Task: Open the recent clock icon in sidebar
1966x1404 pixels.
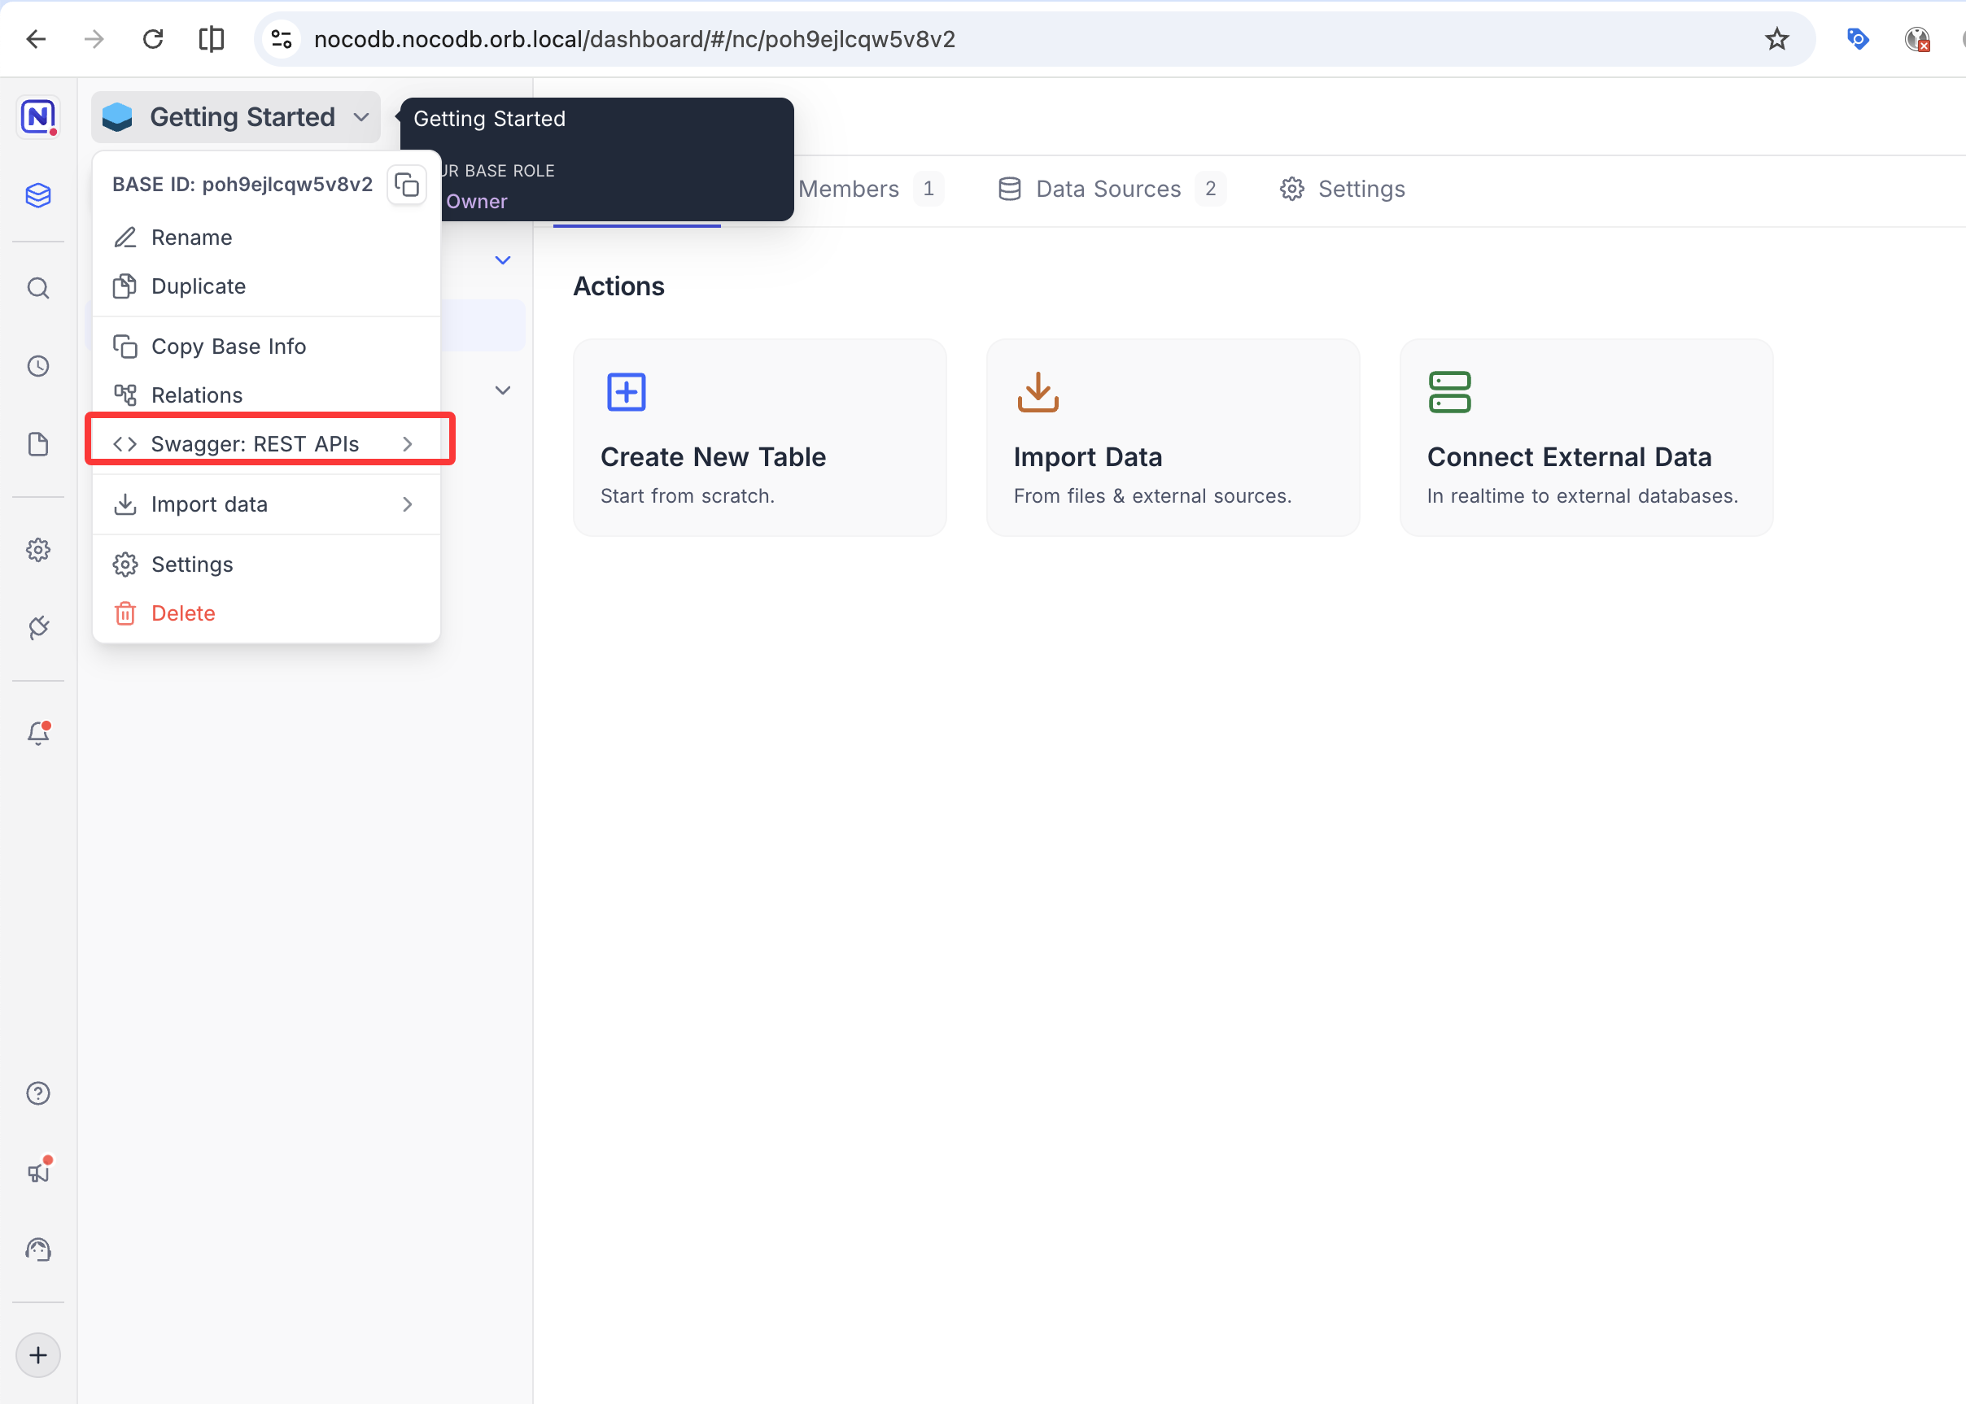Action: point(38,366)
